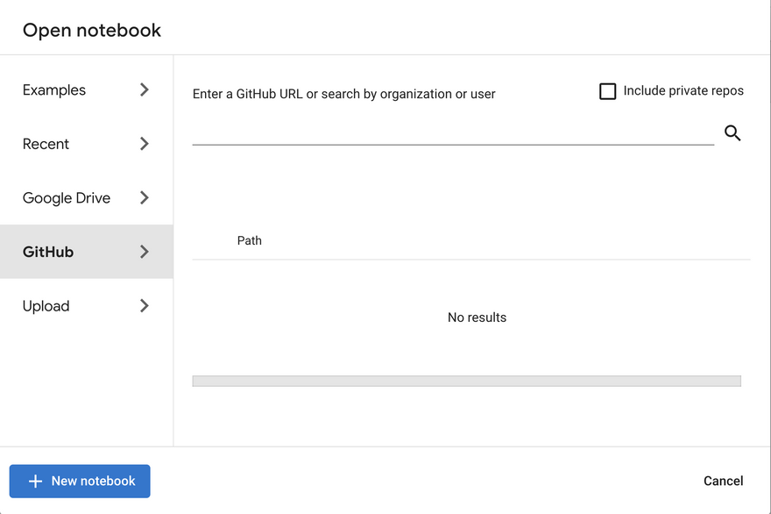Screen dimensions: 771x514
Task: Switch to the Recent tab
Action: click(x=87, y=144)
